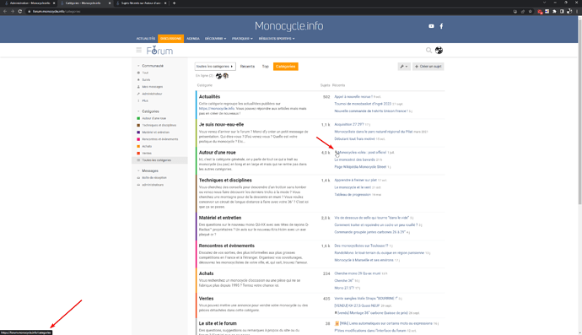Image resolution: width=582 pixels, height=335 pixels.
Task: Open topic 'Monocycles volés : post officiel'
Action: coord(362,152)
